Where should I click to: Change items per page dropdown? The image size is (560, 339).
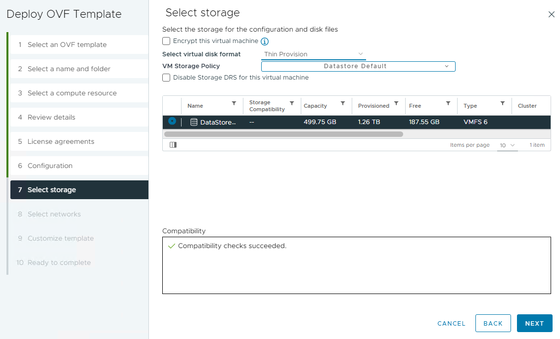tap(507, 145)
